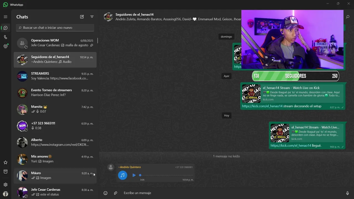The width and height of the screenshot is (354, 199).
Task: Click the STREAMERS group avatar
Action: (x=22, y=76)
